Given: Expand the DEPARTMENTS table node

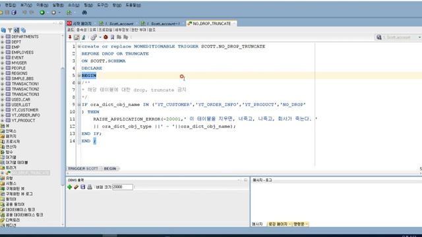Looking at the screenshot, I should click(3, 37).
